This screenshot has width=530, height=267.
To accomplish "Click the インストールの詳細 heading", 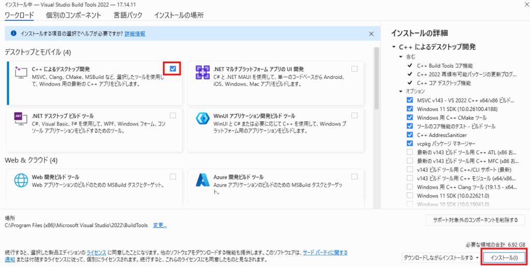I will click(419, 33).
